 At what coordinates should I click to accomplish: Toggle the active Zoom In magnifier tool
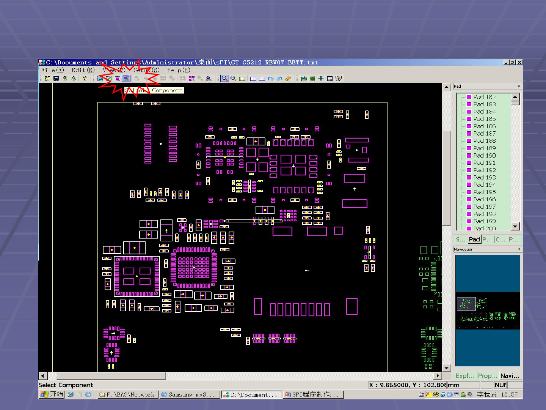[x=224, y=79]
